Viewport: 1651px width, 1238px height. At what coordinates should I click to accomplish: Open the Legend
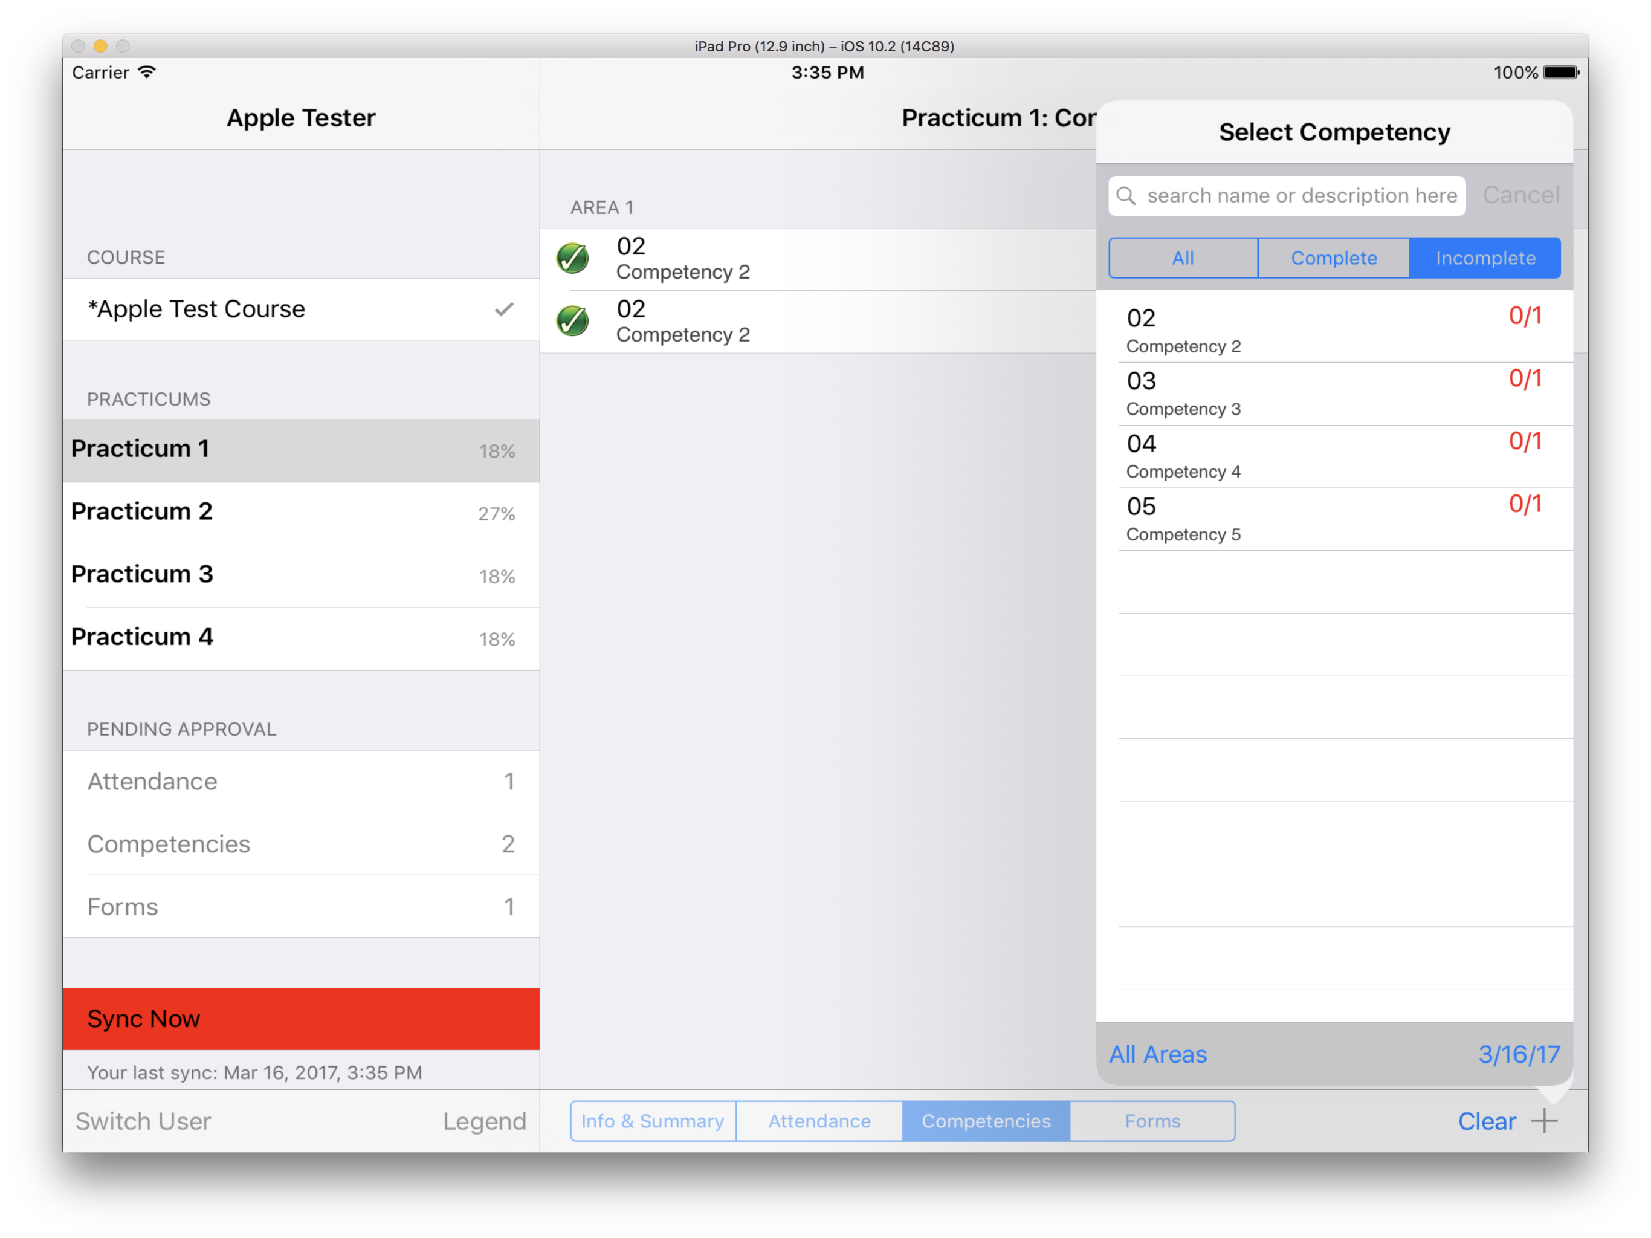pyautogui.click(x=485, y=1121)
